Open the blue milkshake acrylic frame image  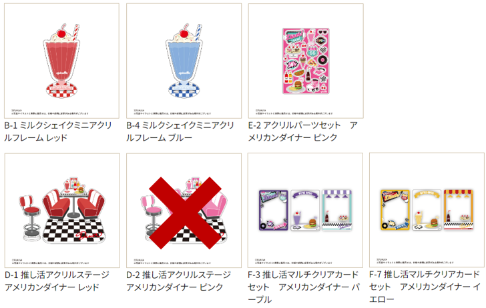[x=184, y=61]
